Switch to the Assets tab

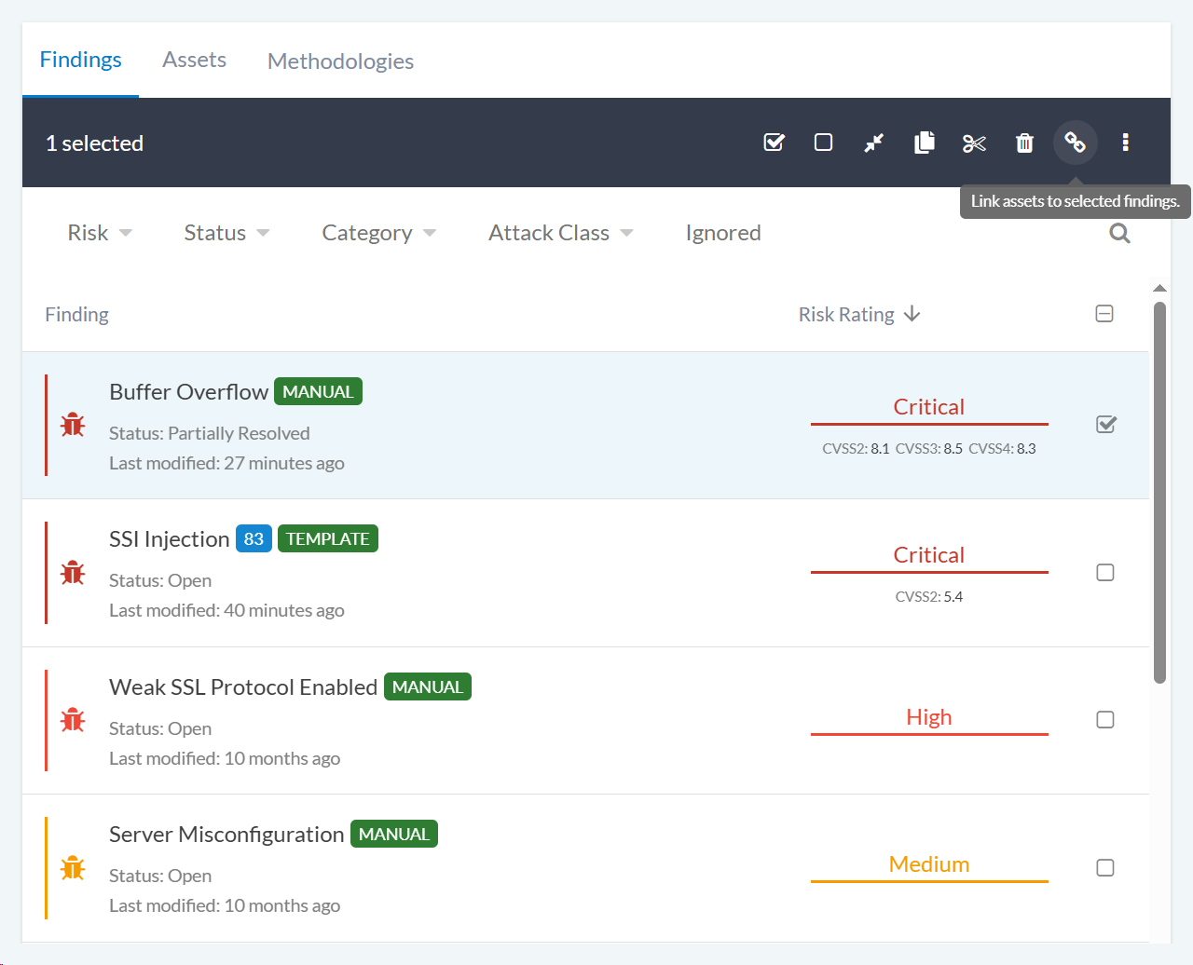(x=194, y=60)
